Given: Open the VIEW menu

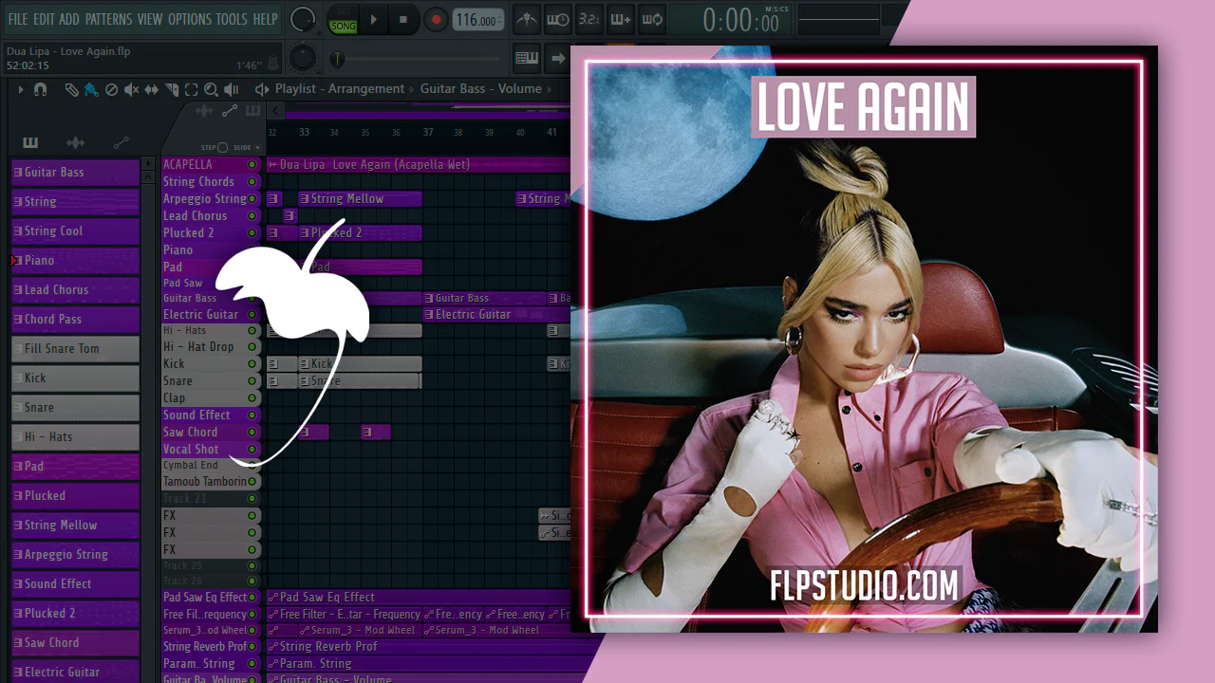Looking at the screenshot, I should pyautogui.click(x=150, y=19).
